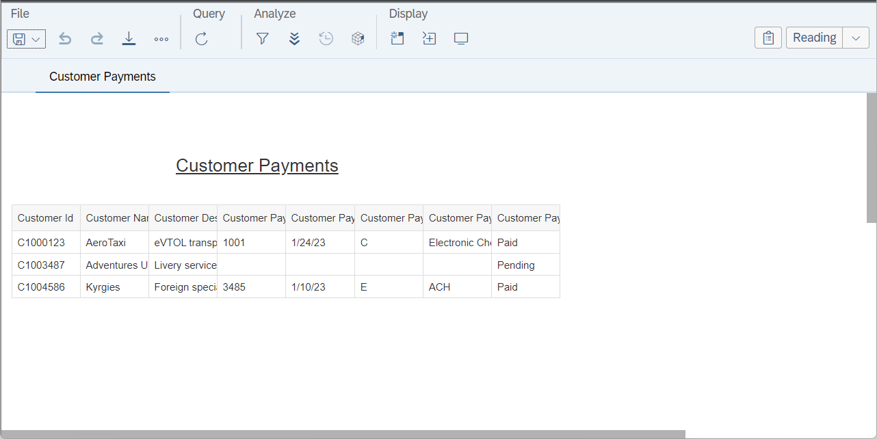Open the data cube view
The width and height of the screenshot is (877, 439).
tap(358, 38)
